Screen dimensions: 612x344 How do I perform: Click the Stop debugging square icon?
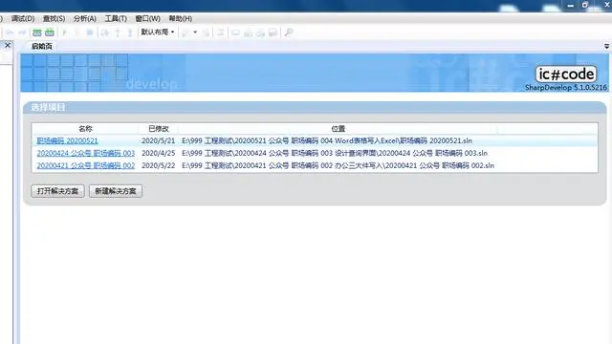[90, 32]
